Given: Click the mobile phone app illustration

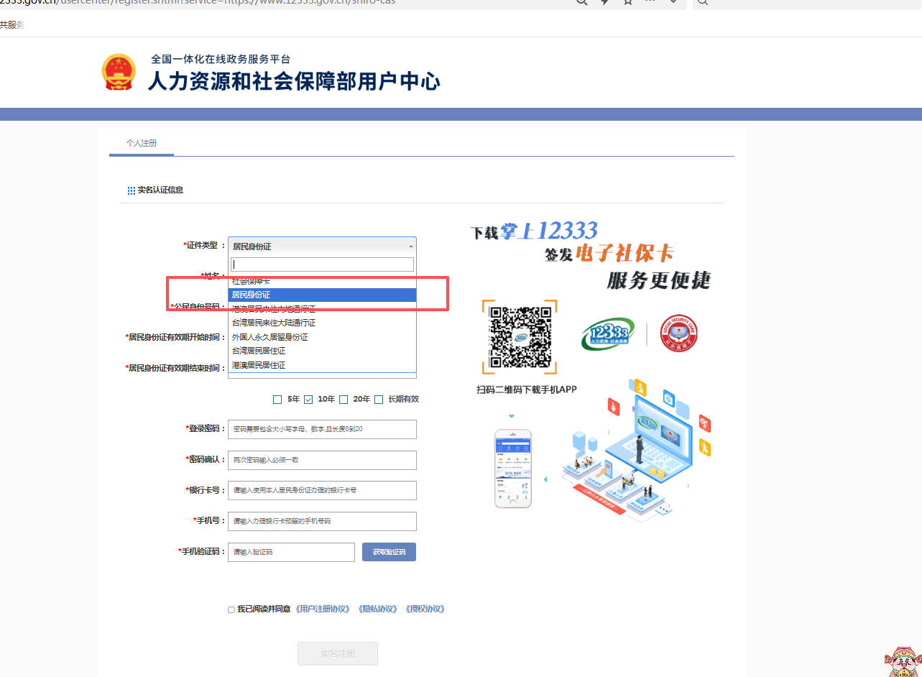Looking at the screenshot, I should pyautogui.click(x=513, y=469).
